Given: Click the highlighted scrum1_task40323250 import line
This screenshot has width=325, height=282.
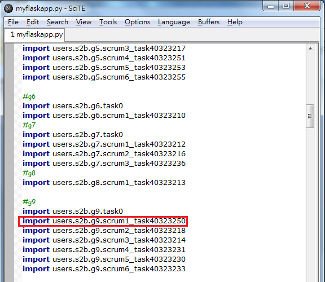Looking at the screenshot, I should tap(103, 221).
